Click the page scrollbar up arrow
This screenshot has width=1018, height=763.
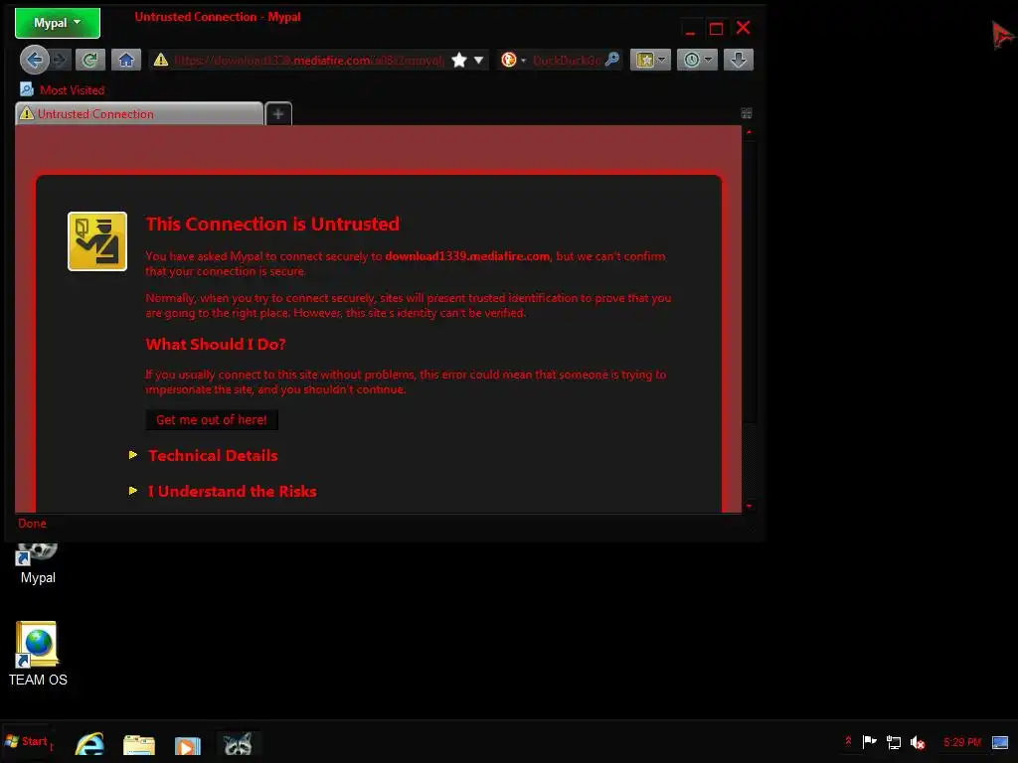(x=750, y=132)
